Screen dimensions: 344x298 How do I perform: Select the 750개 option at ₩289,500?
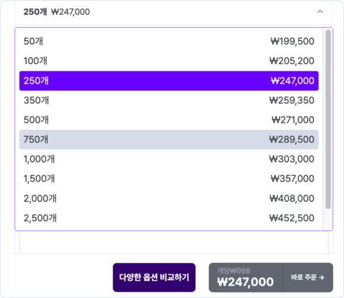[x=169, y=139]
